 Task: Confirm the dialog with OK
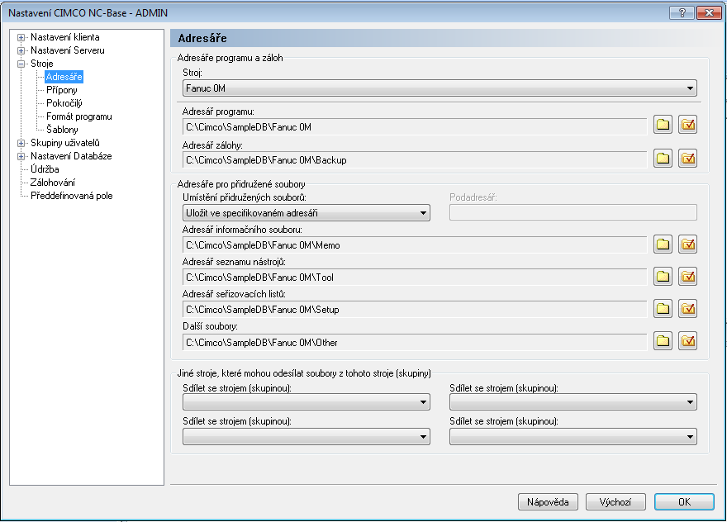[684, 501]
